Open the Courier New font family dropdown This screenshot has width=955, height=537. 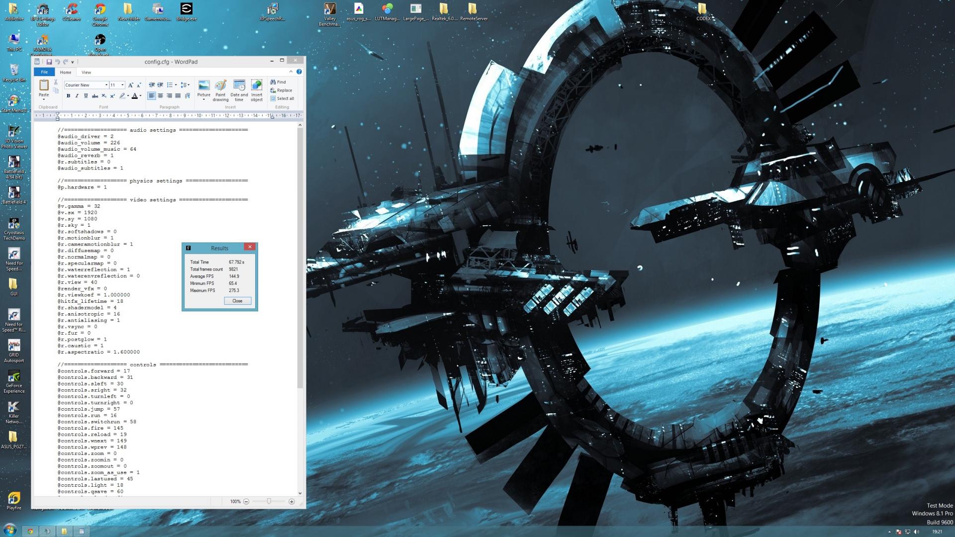pyautogui.click(x=106, y=85)
